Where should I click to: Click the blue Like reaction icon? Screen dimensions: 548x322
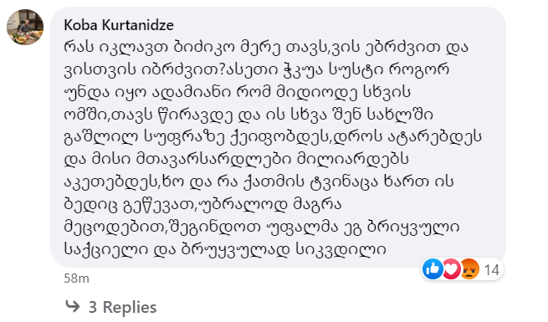coord(433,269)
